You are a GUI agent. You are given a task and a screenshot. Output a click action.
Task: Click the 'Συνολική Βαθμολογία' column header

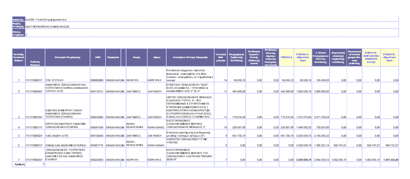click(221, 57)
